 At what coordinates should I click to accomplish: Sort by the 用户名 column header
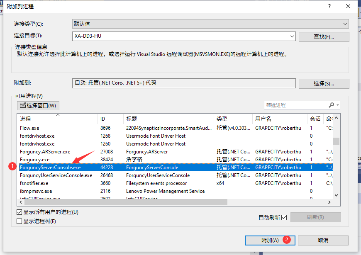pyautogui.click(x=280, y=119)
